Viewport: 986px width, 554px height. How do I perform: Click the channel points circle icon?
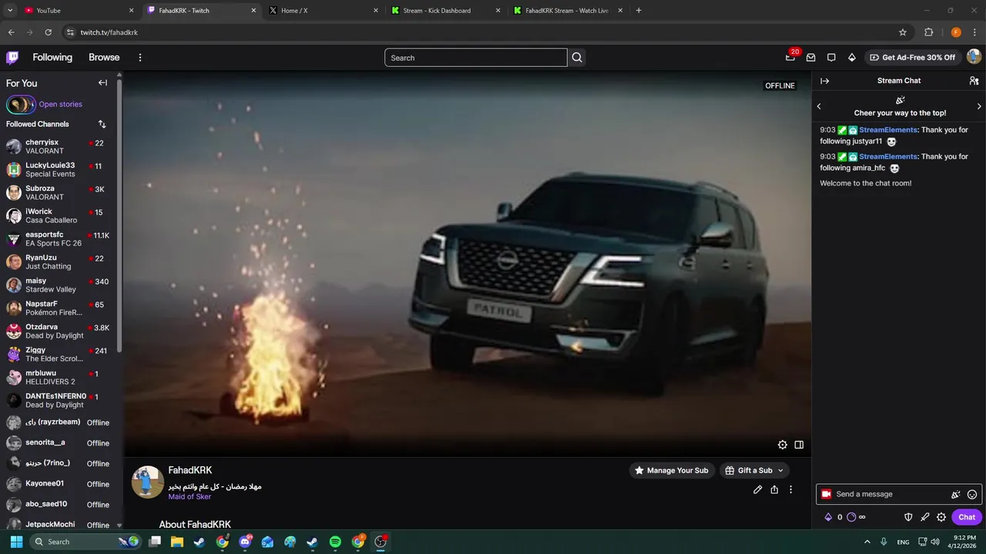click(851, 517)
